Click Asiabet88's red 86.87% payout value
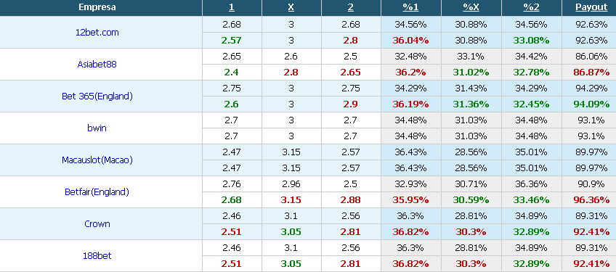This screenshot has height=272, width=616. [x=591, y=73]
